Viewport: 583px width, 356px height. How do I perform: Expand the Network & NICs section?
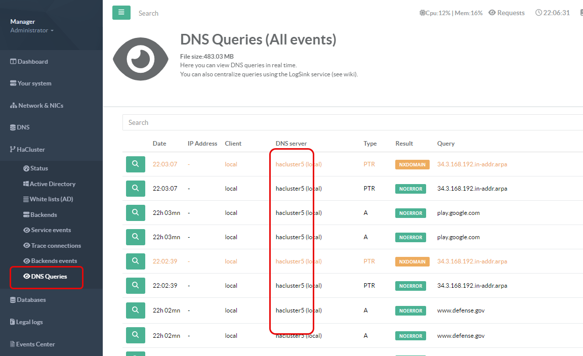(x=40, y=106)
